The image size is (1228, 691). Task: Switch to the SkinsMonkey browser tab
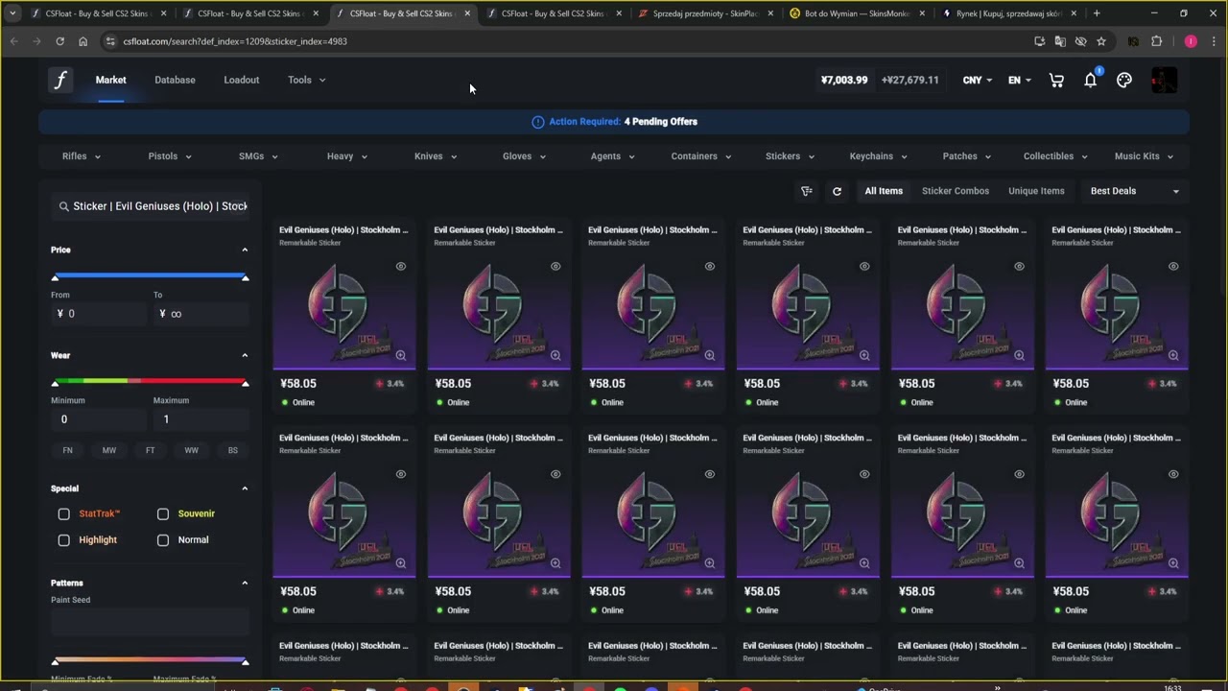[x=858, y=13]
